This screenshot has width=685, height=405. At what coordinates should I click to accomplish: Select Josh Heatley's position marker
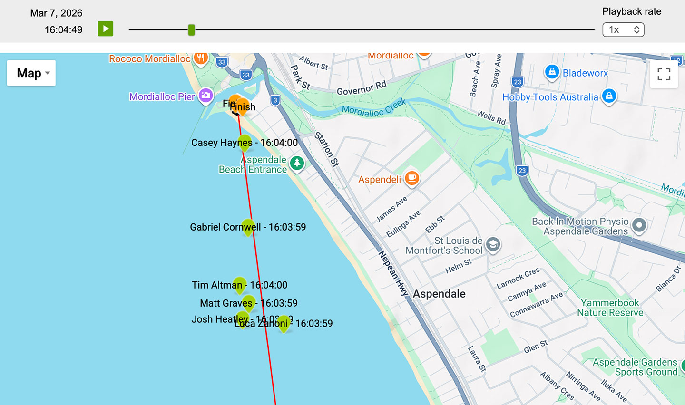coord(243,318)
